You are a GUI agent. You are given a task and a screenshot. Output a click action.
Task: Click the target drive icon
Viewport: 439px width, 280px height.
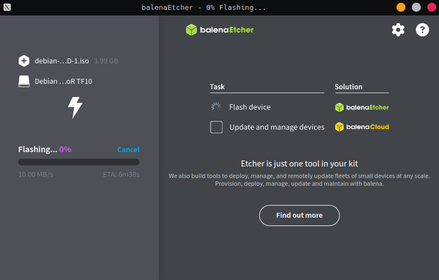coord(24,81)
